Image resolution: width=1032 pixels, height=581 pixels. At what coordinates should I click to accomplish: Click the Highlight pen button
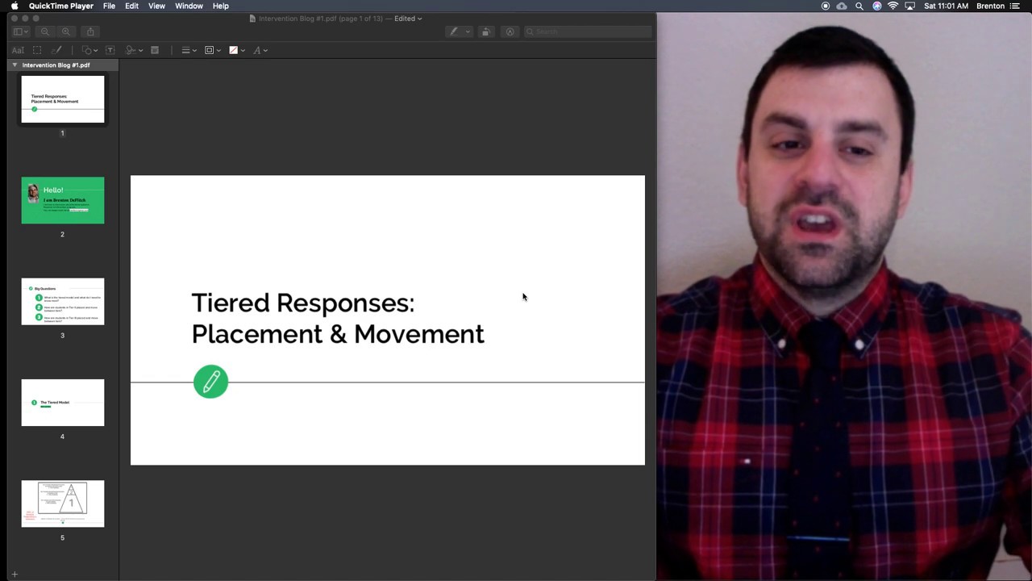click(454, 31)
